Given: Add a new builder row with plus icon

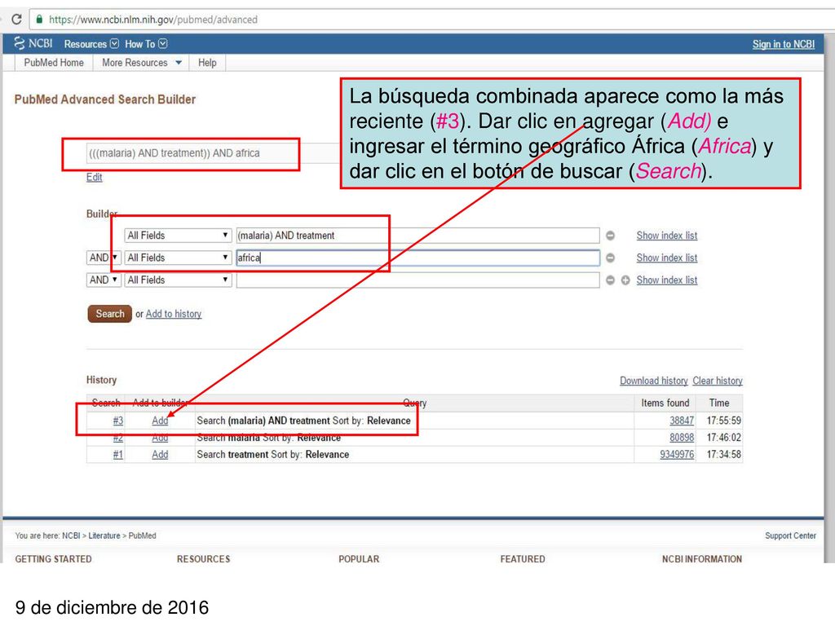Looking at the screenshot, I should coord(625,280).
